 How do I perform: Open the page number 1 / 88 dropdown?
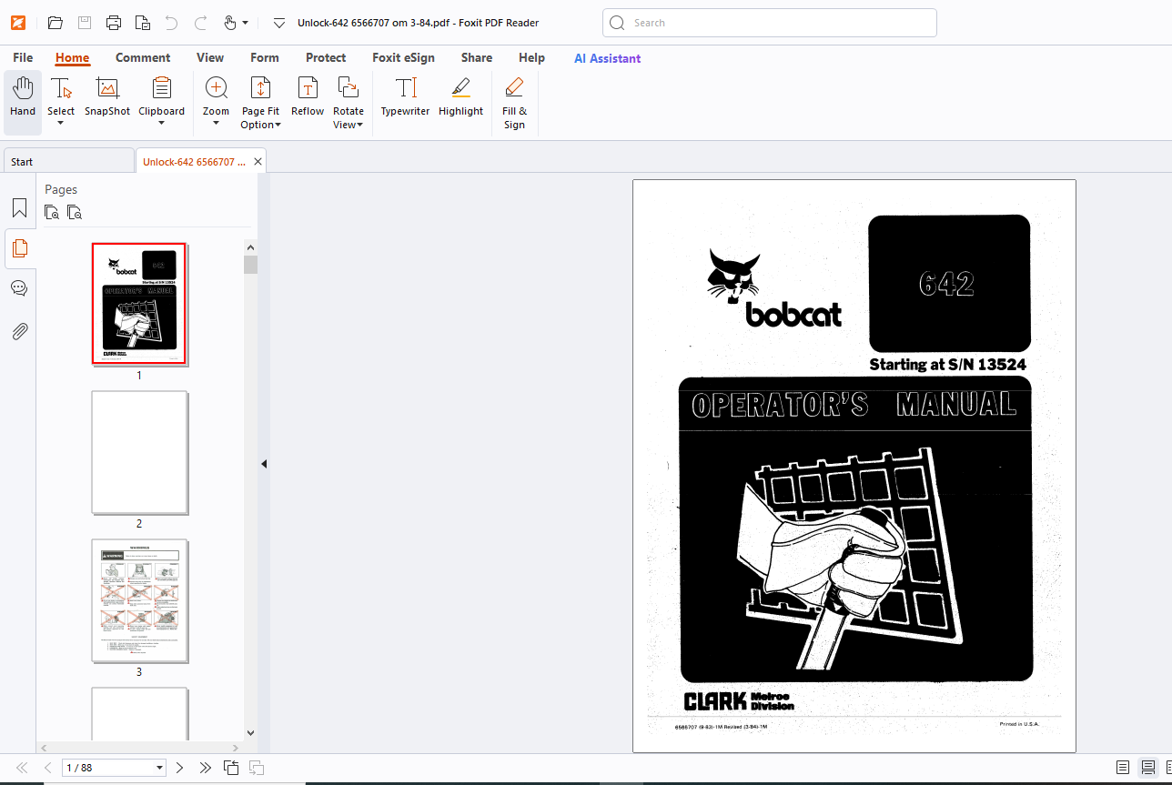coord(160,768)
